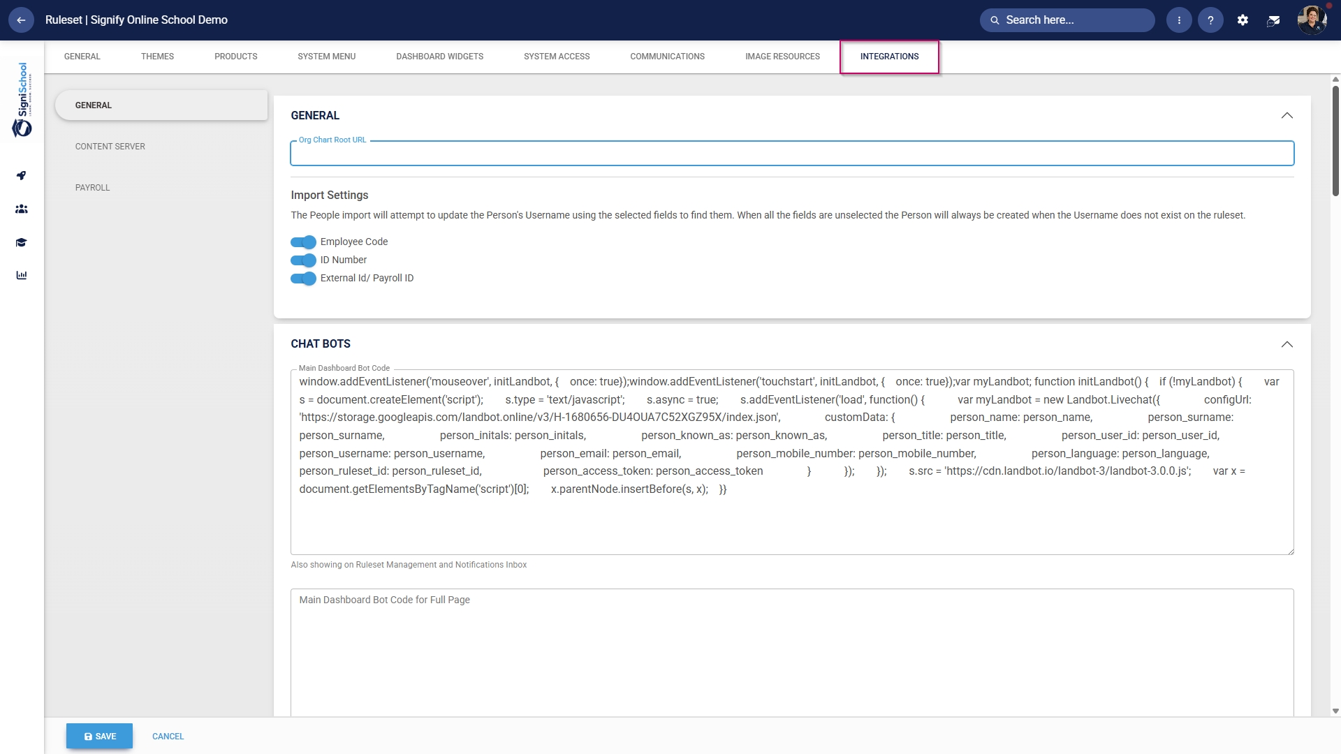Switch to the PRODUCTS tab

tap(236, 57)
